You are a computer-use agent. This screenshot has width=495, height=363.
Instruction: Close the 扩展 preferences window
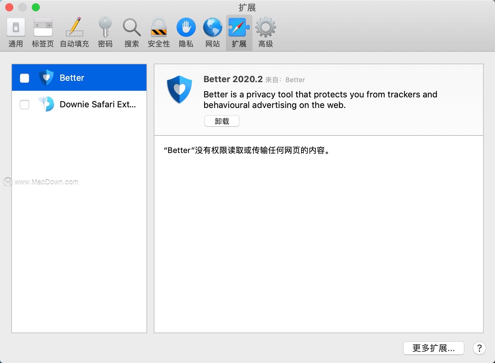pos(9,7)
